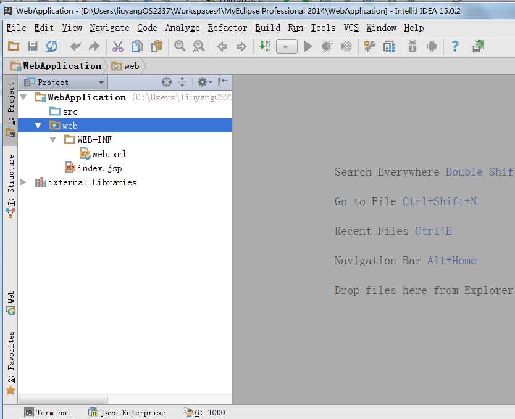
Task: Click the Debug bug icon
Action: pos(327,47)
